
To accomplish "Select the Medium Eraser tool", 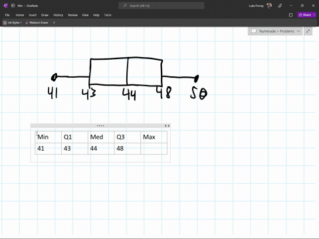I will (37, 23).
